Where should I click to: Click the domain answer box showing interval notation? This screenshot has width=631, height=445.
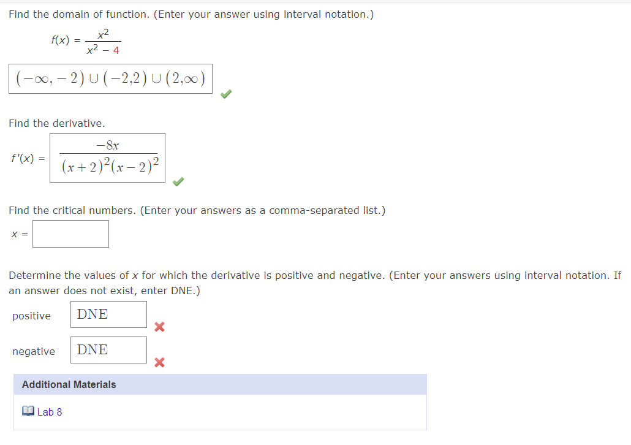(110, 79)
